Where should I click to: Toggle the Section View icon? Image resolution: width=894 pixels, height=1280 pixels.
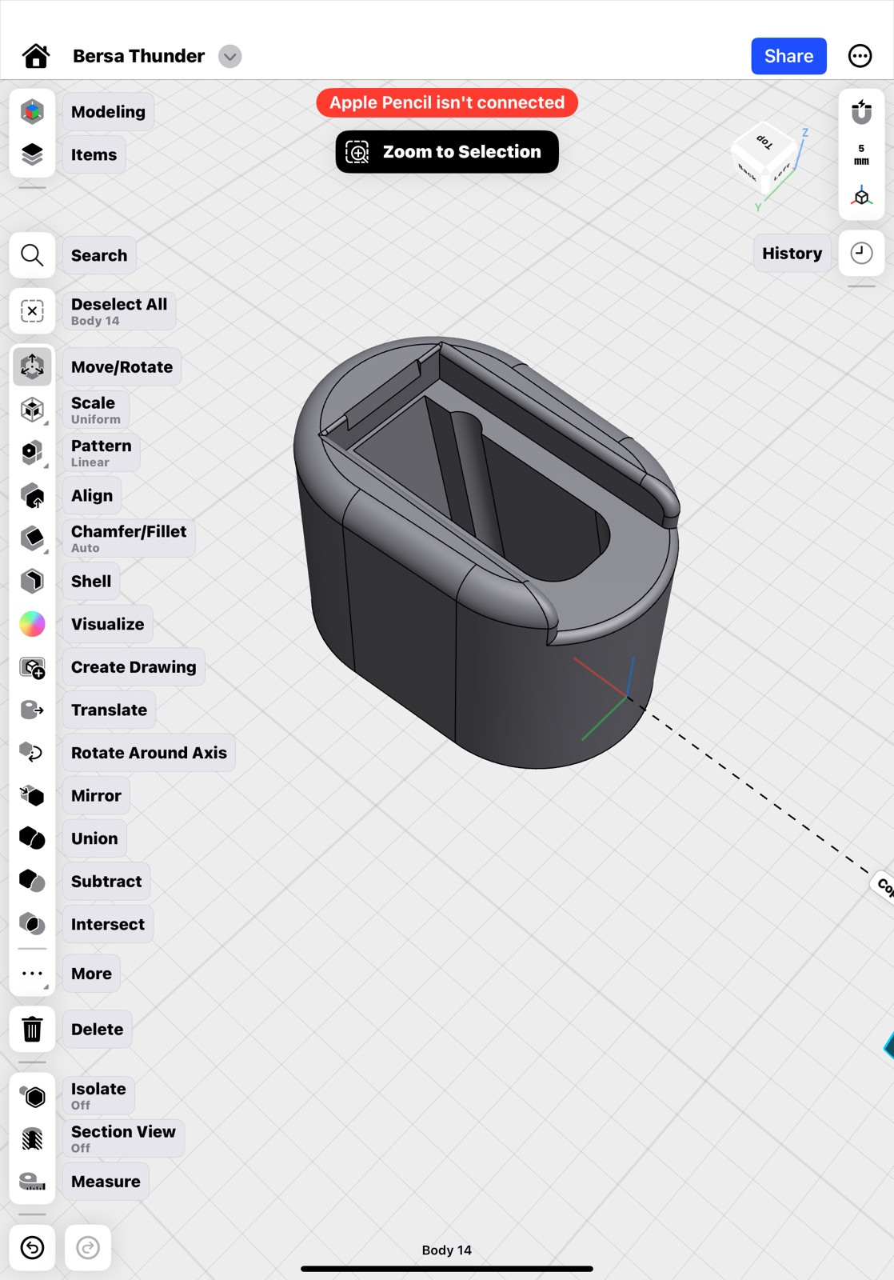pyautogui.click(x=32, y=1139)
